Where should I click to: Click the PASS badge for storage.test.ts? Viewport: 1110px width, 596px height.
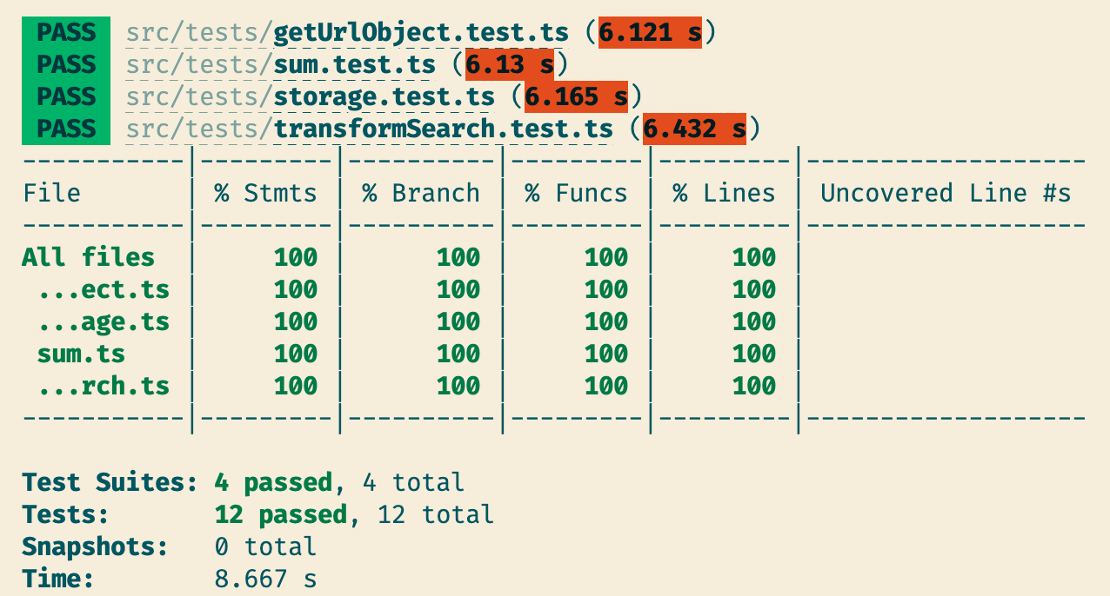point(66,96)
